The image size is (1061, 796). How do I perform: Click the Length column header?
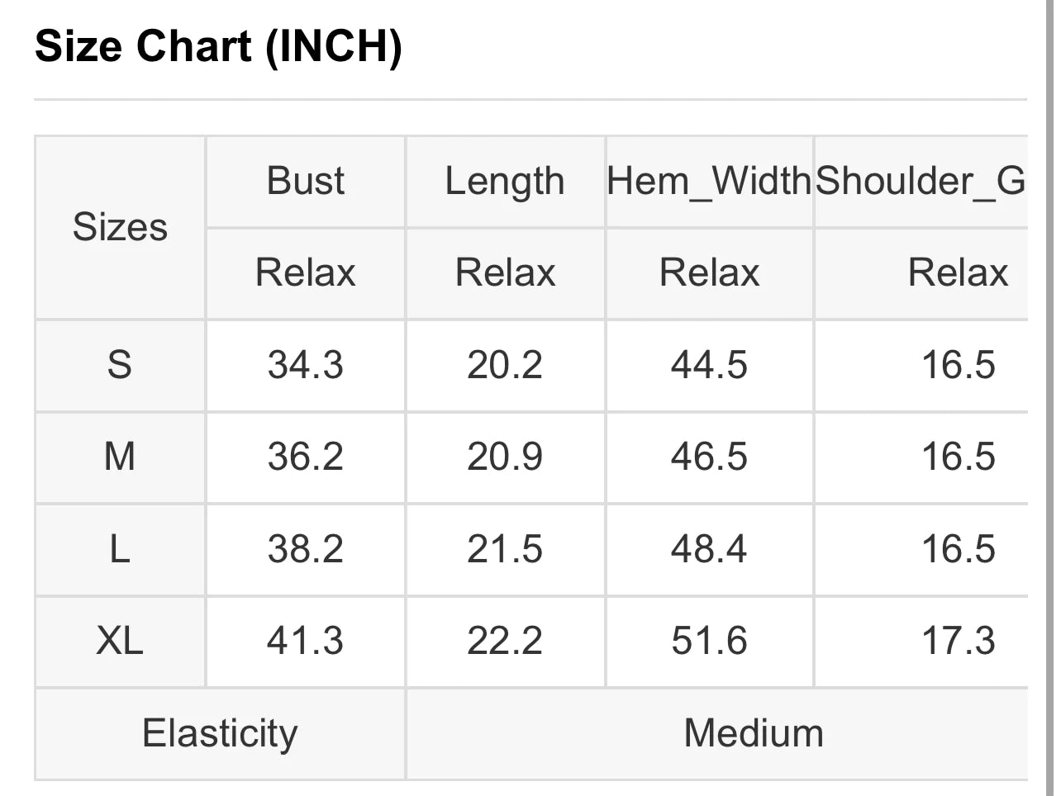[x=504, y=181]
